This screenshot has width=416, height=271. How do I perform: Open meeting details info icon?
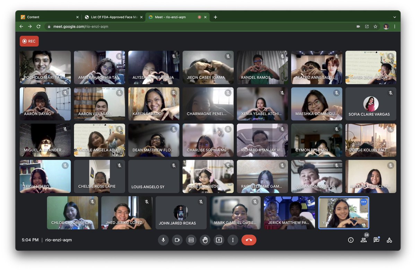coord(351,240)
